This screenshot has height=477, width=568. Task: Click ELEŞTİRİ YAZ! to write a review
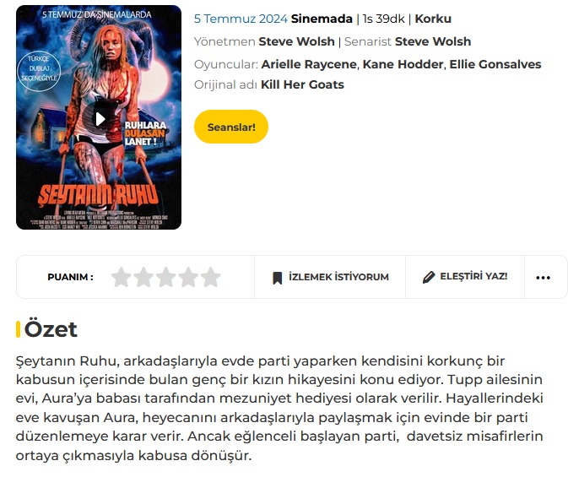tap(465, 277)
